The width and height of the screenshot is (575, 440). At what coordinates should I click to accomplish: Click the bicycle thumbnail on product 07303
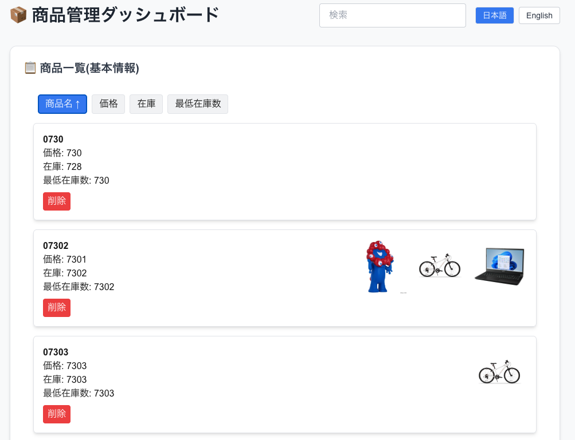coord(499,372)
